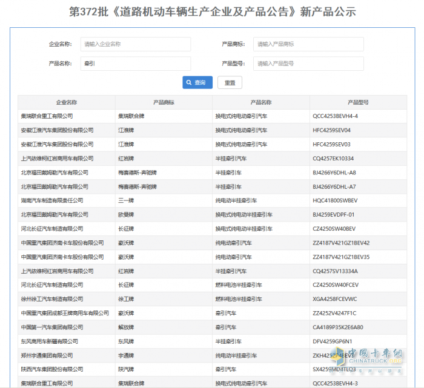Click the 产品型号 input box
Viewport: 424px width, 388px height.
[308, 64]
